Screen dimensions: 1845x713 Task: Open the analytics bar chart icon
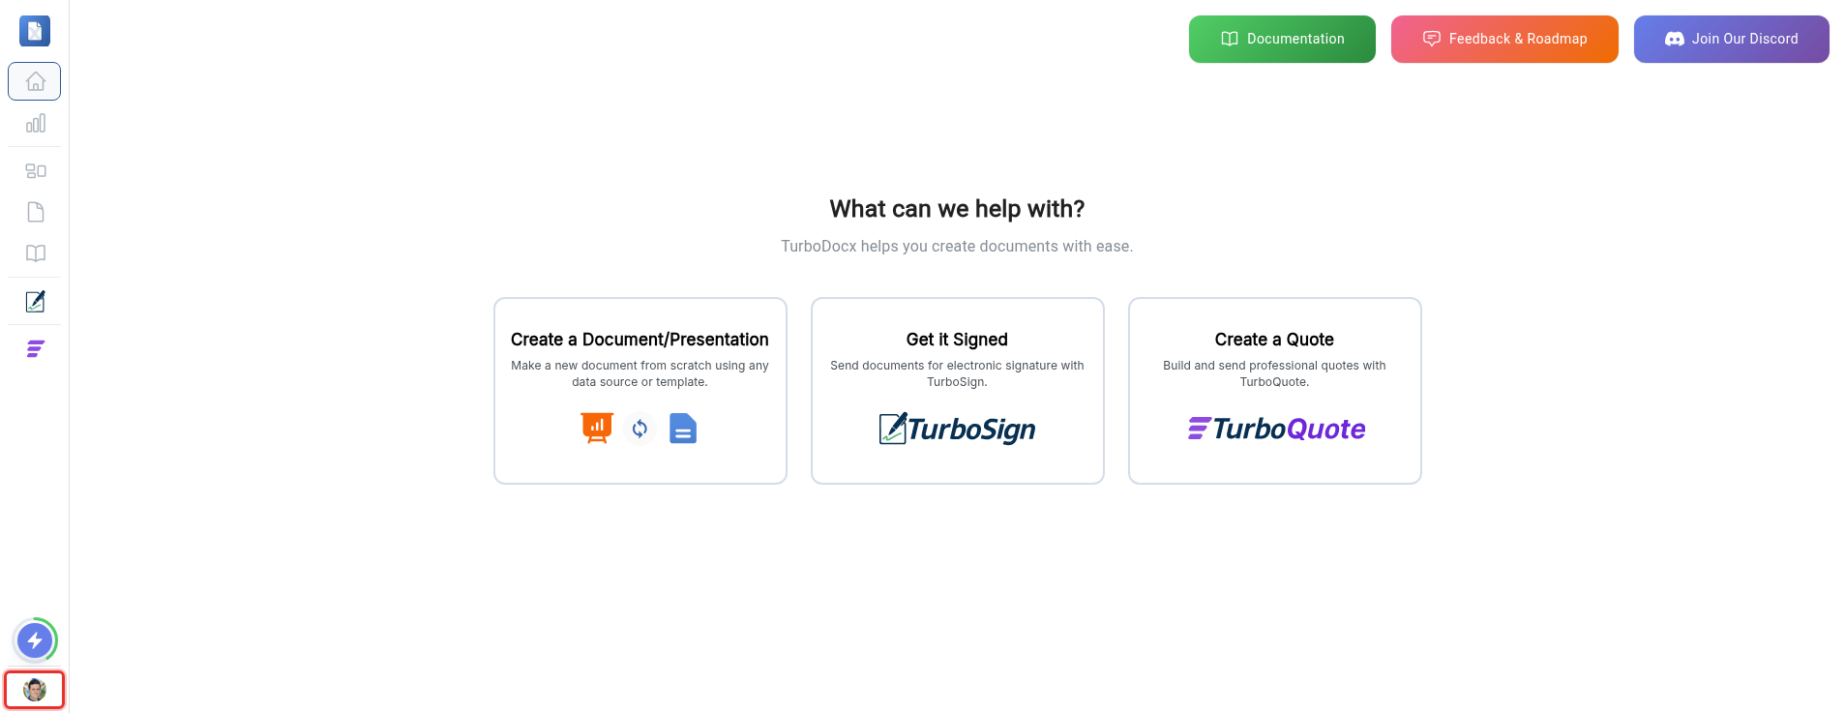coord(36,123)
